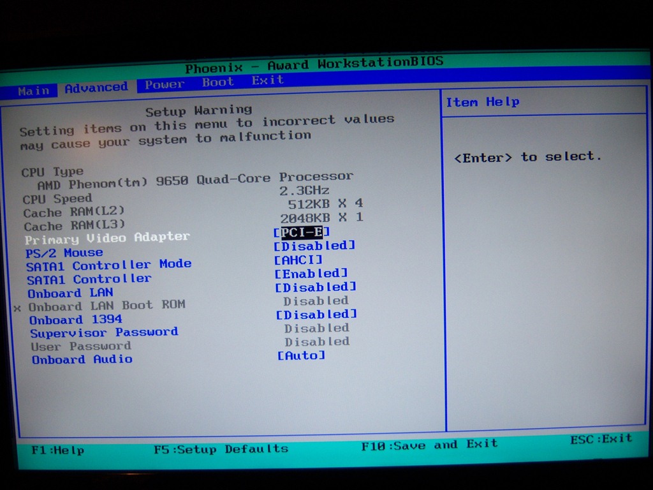653x490 pixels.
Task: Click the Cache RAM(L2) label
Action: pos(74,212)
